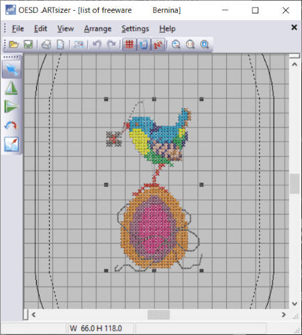This screenshot has height=335, width=302.
Task: Toggle the grid display button
Action: 130,44
